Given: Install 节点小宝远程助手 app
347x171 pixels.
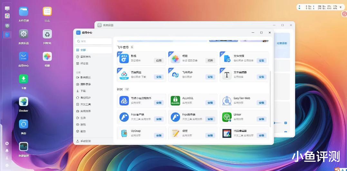Looking at the screenshot, I should pyautogui.click(x=159, y=103).
